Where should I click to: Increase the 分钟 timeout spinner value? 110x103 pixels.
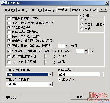pos(66,45)
